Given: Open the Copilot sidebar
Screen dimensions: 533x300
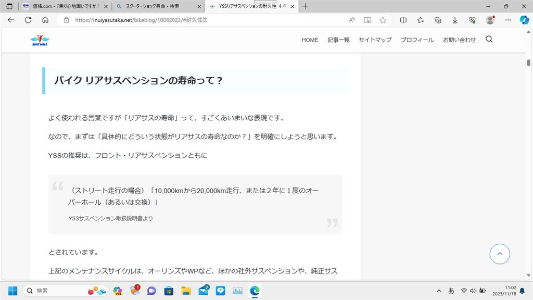Looking at the screenshot, I should pyautogui.click(x=524, y=20).
